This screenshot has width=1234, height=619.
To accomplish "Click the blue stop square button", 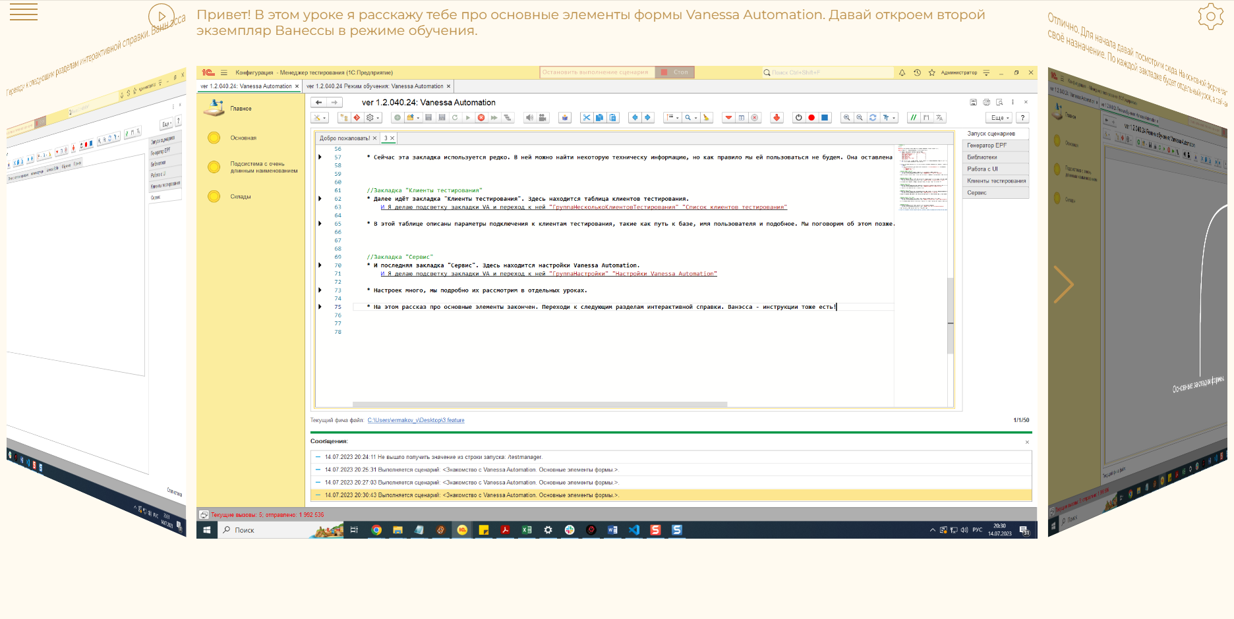I will [x=825, y=118].
